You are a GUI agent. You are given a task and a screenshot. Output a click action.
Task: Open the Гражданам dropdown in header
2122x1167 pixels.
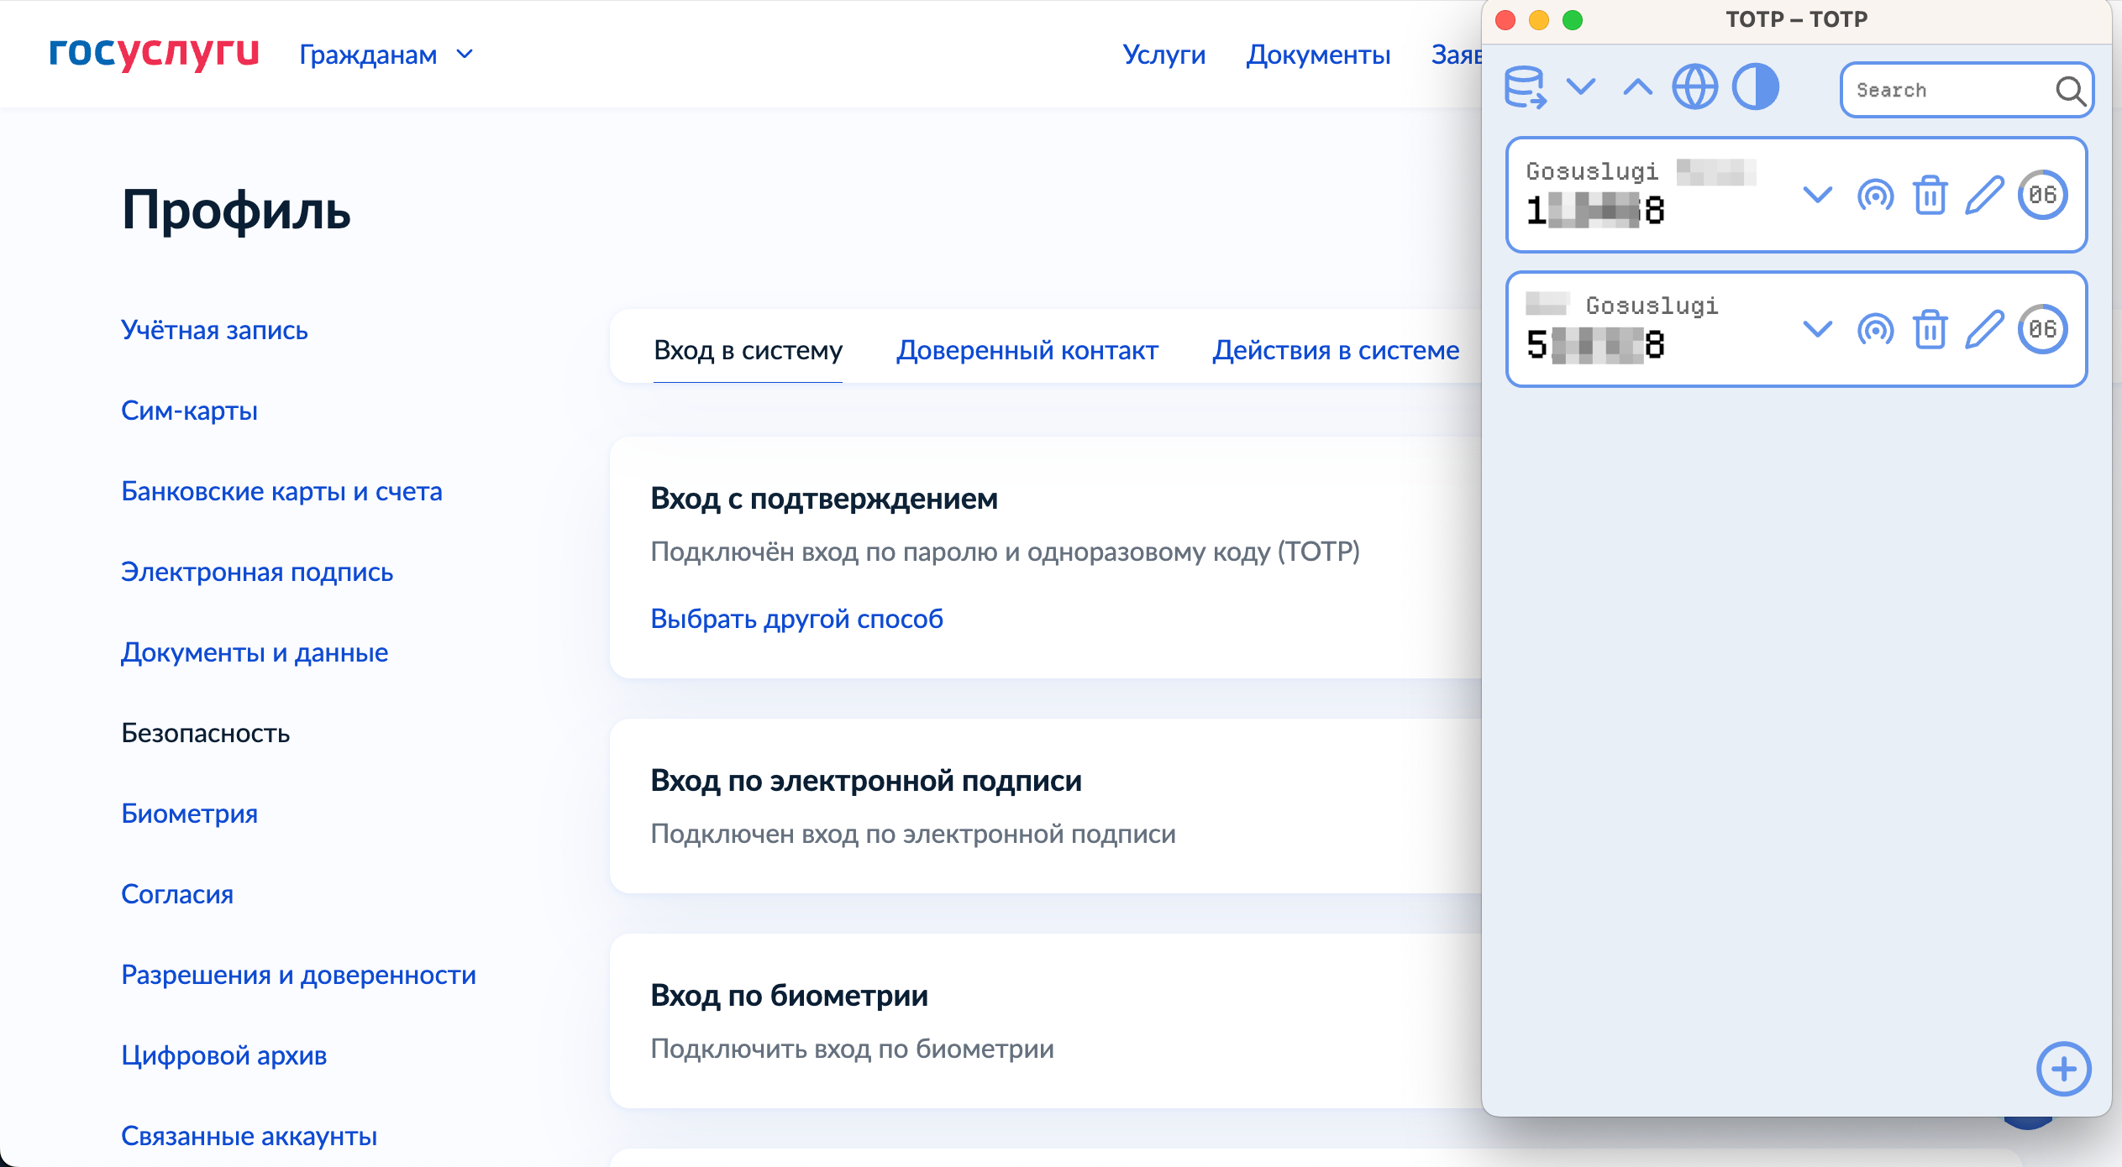coord(386,55)
